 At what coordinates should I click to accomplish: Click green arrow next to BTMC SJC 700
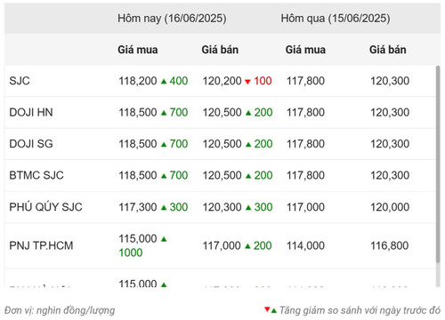pos(164,176)
